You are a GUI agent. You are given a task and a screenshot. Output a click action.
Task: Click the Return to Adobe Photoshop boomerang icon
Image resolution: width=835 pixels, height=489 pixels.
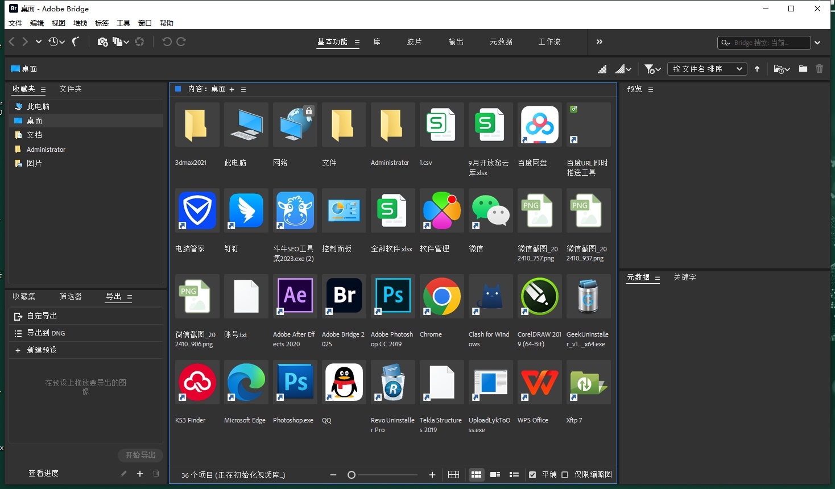point(76,41)
